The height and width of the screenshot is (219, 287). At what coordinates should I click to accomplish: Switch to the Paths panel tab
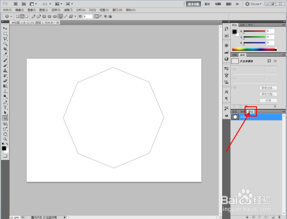[x=251, y=111]
